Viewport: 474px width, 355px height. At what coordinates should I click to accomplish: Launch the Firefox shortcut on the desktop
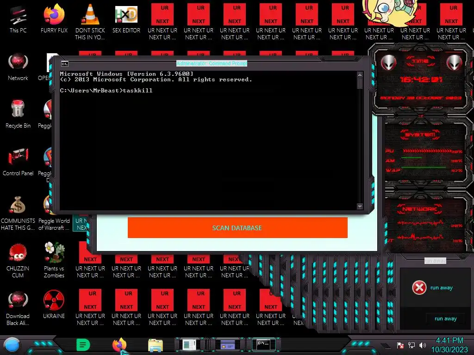tap(54, 18)
